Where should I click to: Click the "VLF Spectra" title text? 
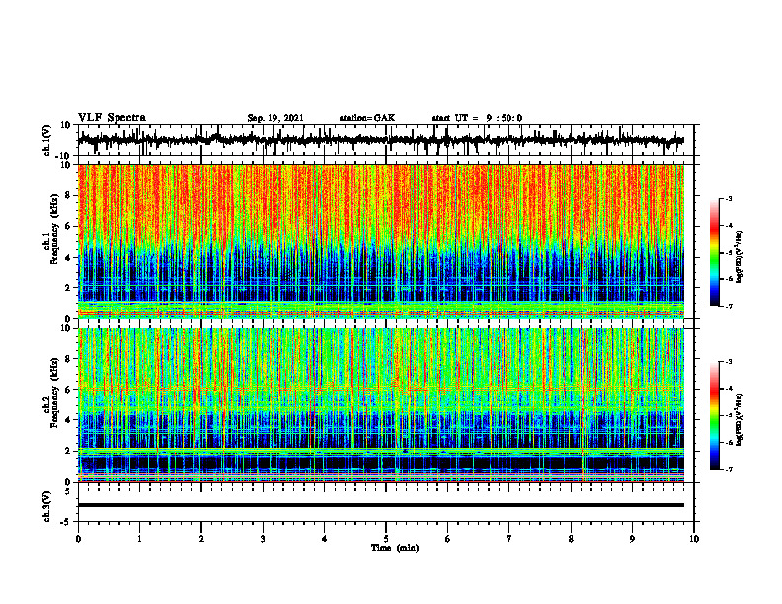[x=112, y=118]
